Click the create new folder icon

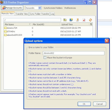(71, 20)
